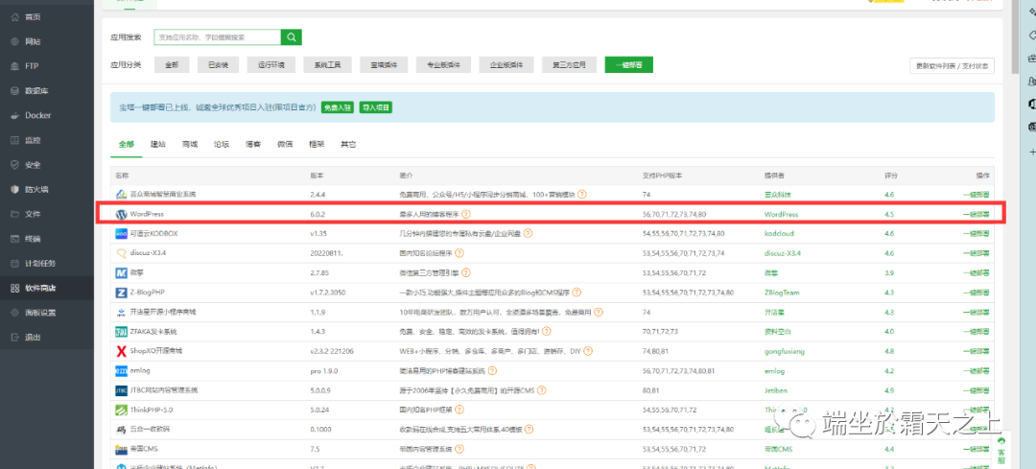
Task: Click 一键部署 link in the WordPress row
Action: pos(976,214)
